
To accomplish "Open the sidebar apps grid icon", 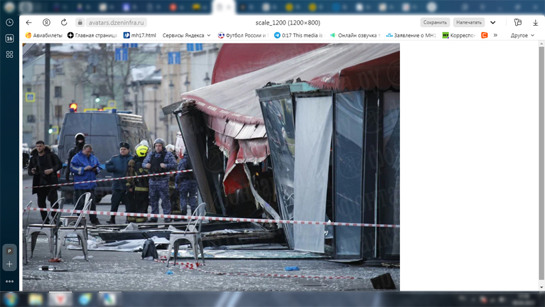I will click(10, 54).
